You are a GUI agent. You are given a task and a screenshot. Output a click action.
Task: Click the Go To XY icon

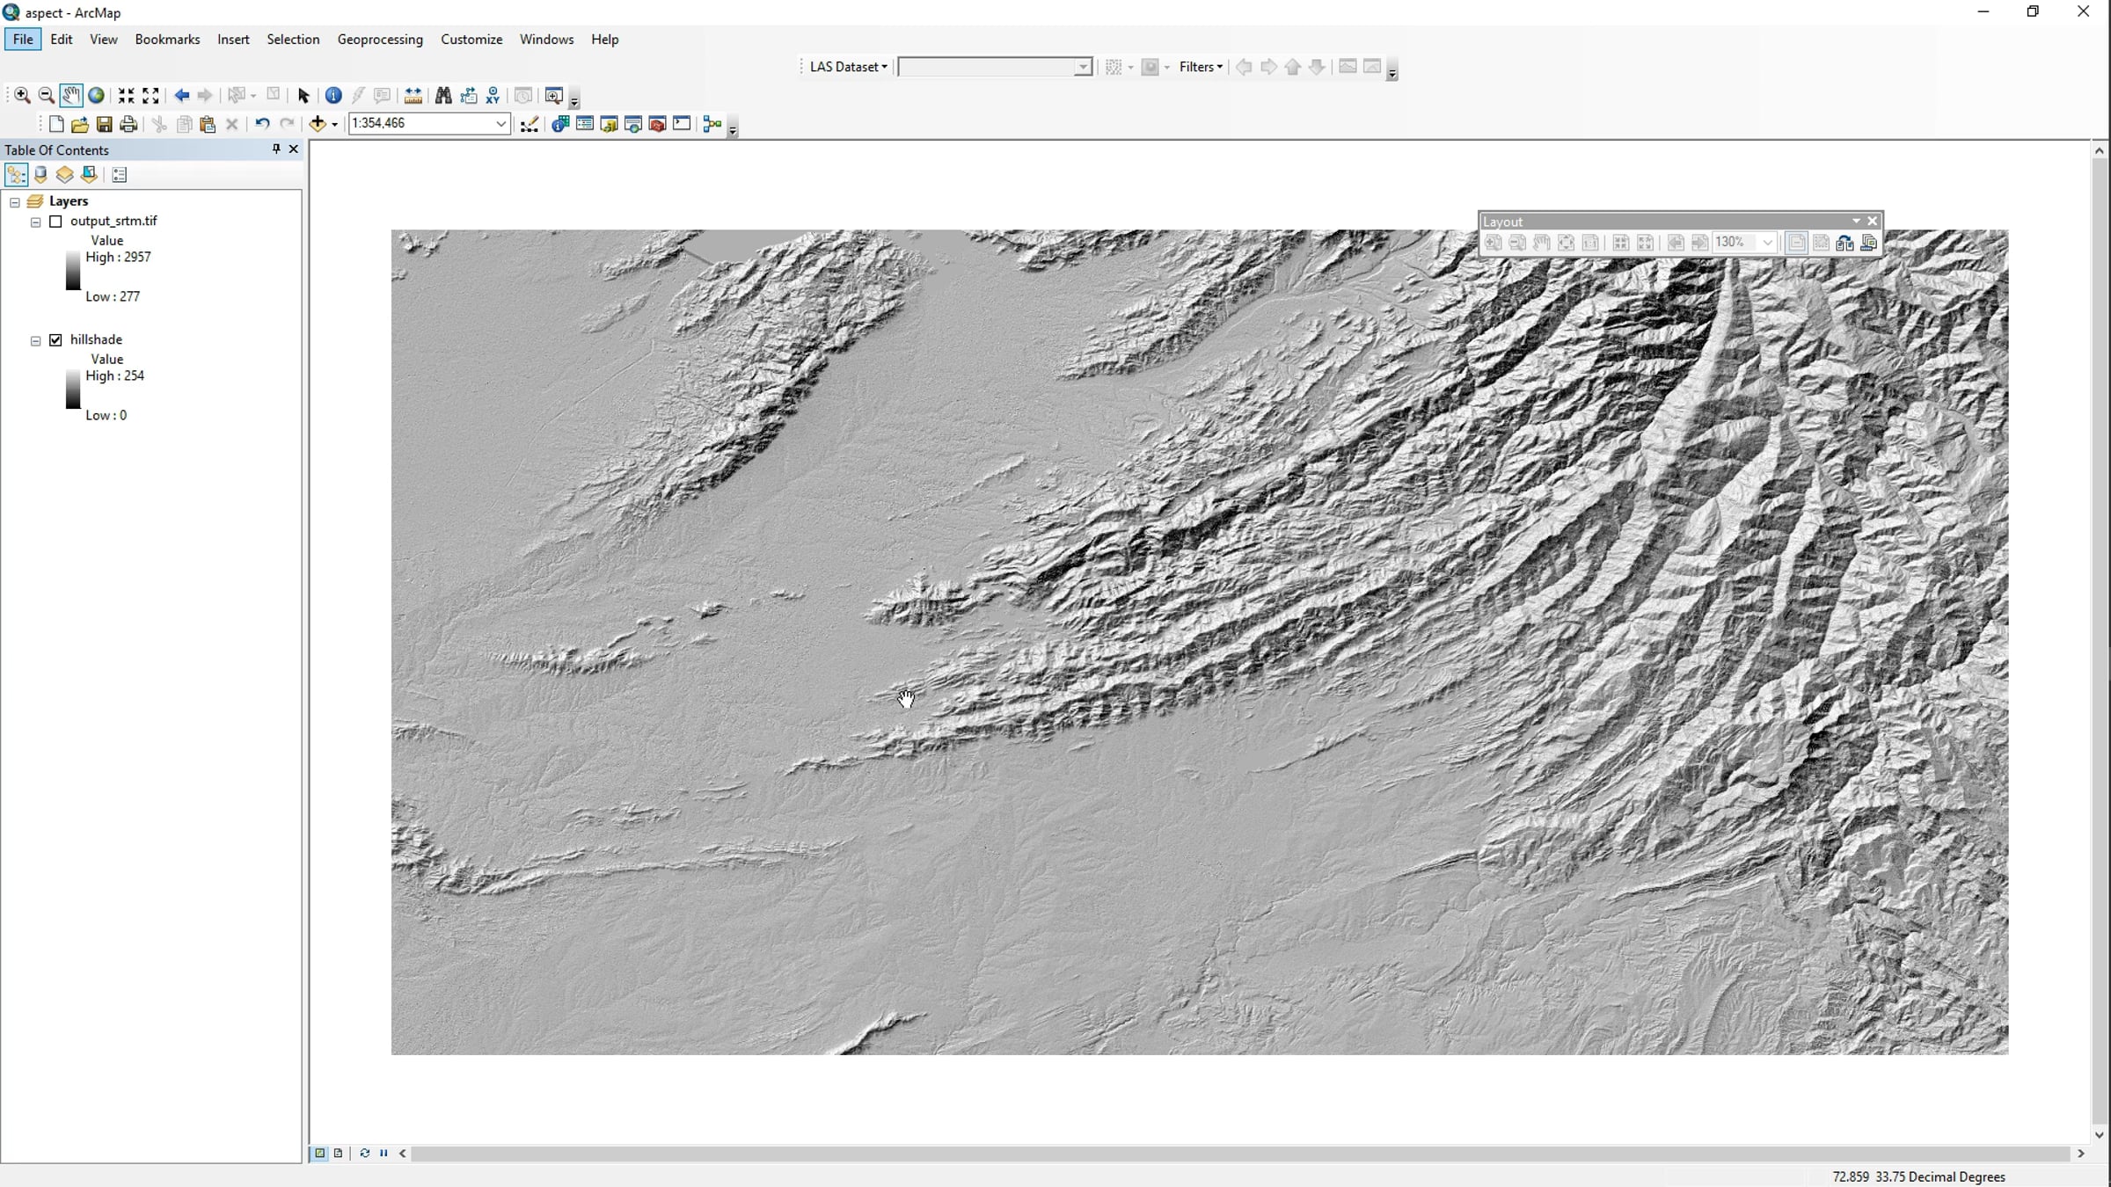[x=493, y=95]
